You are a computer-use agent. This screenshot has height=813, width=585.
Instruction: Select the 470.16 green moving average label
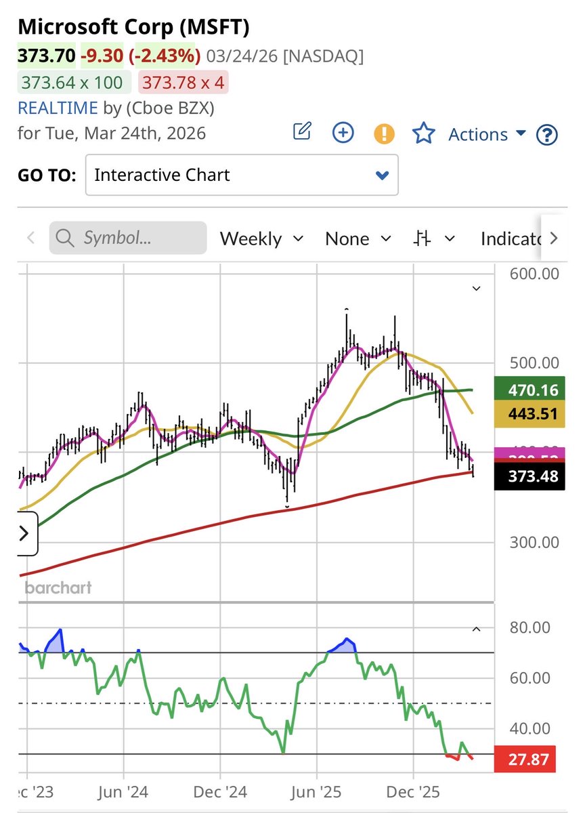pyautogui.click(x=528, y=390)
